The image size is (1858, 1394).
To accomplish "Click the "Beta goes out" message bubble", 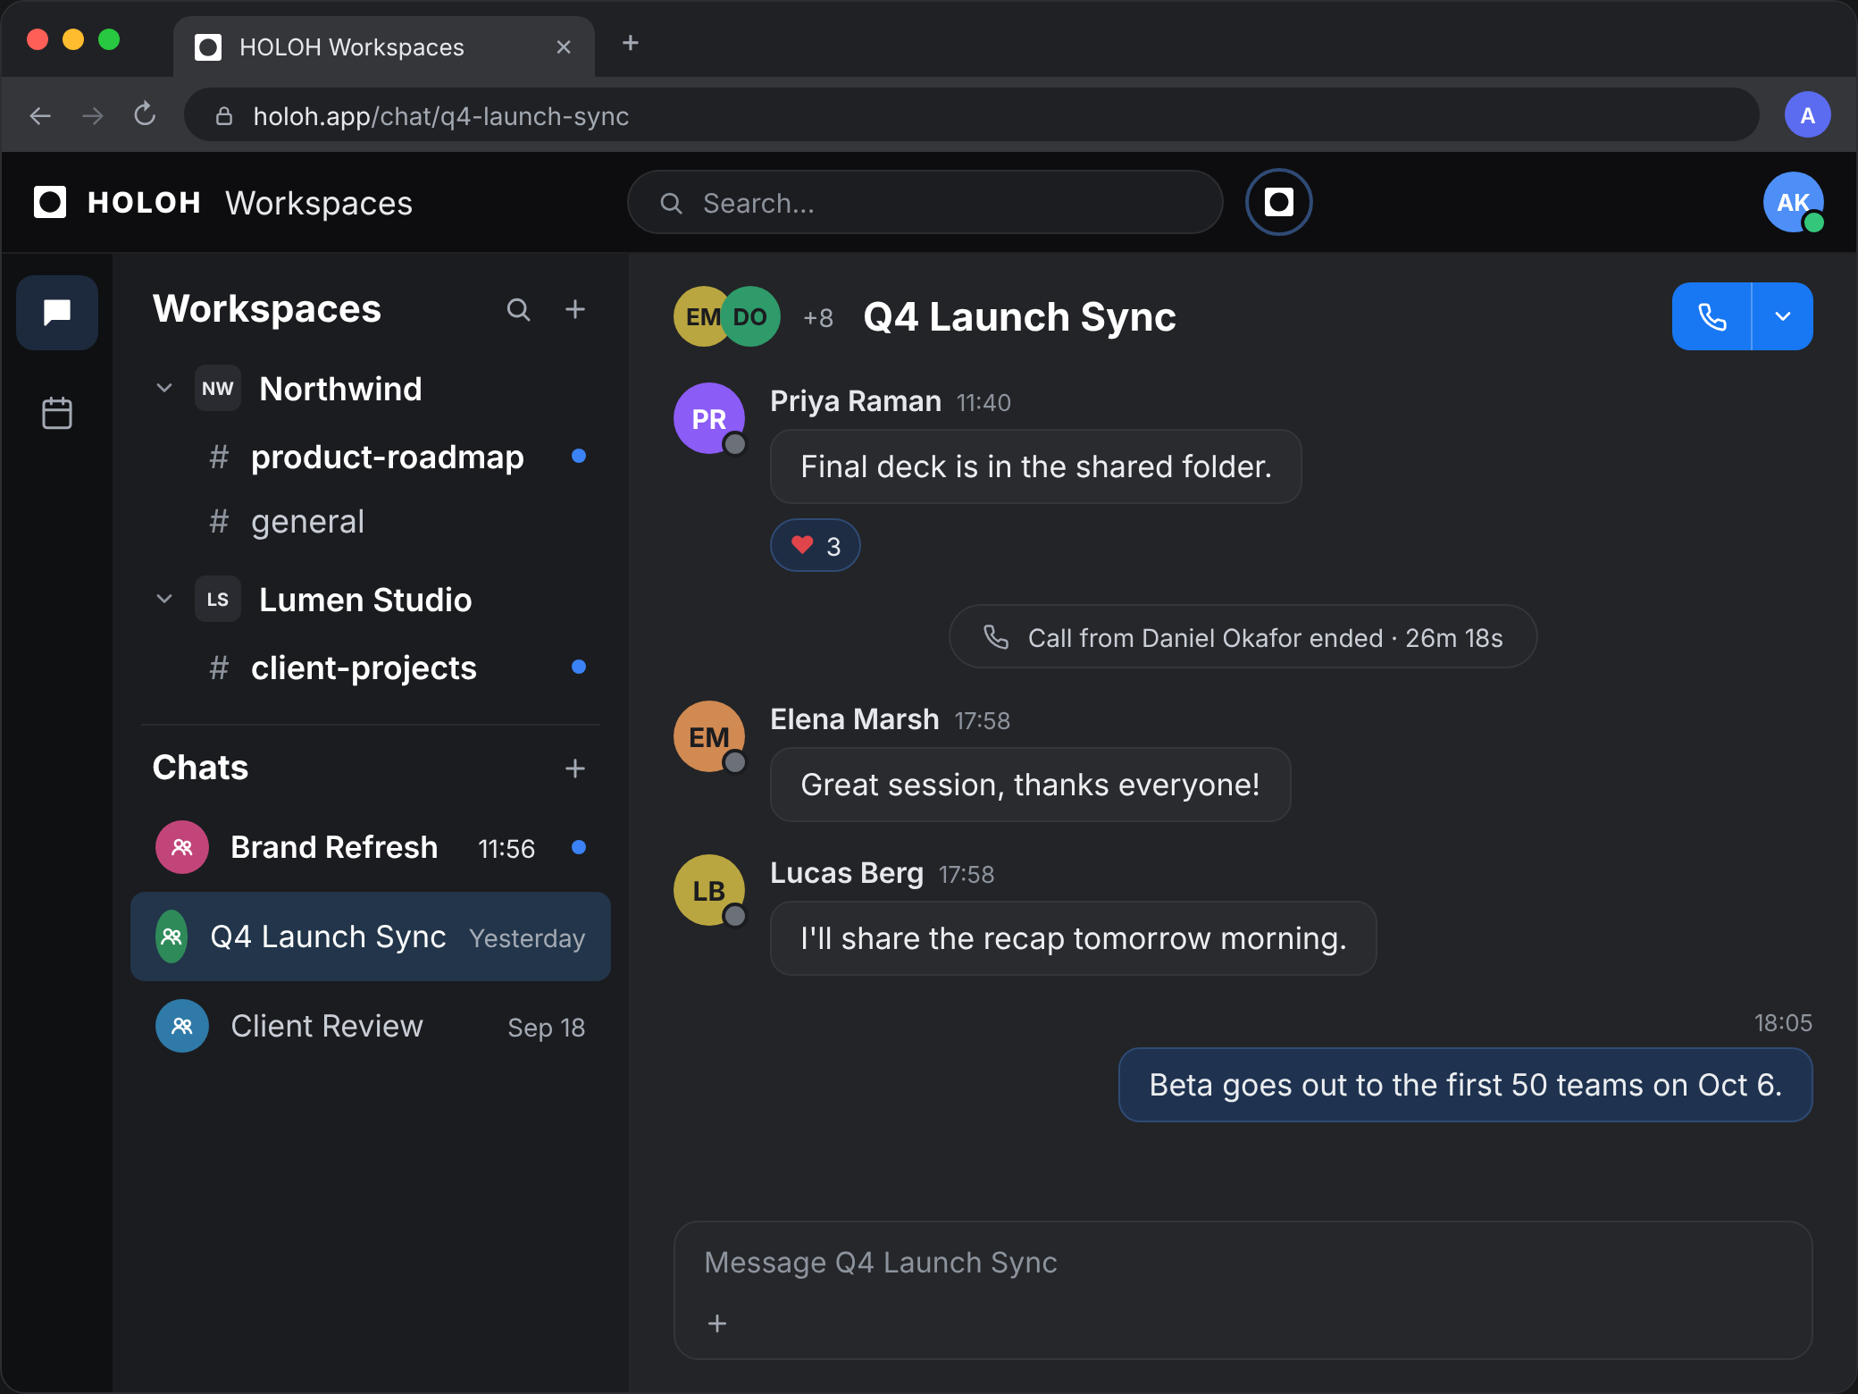I will coord(1466,1085).
